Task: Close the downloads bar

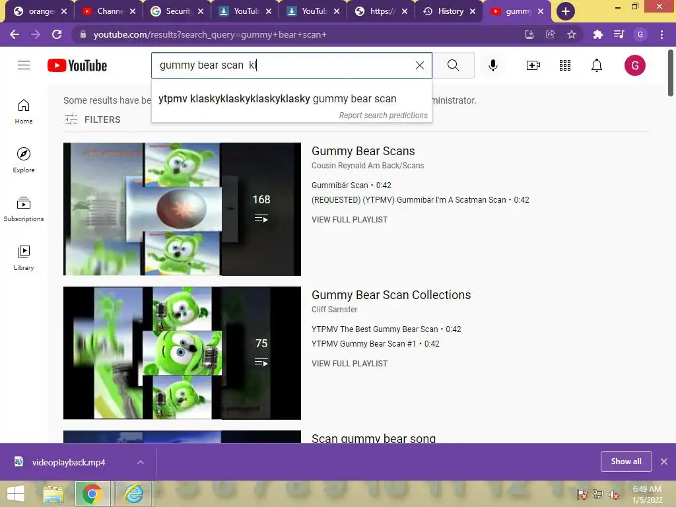Action: pyautogui.click(x=664, y=461)
